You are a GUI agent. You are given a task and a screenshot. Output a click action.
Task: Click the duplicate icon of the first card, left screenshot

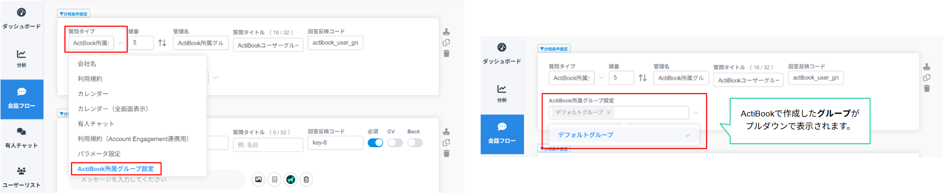pyautogui.click(x=446, y=43)
